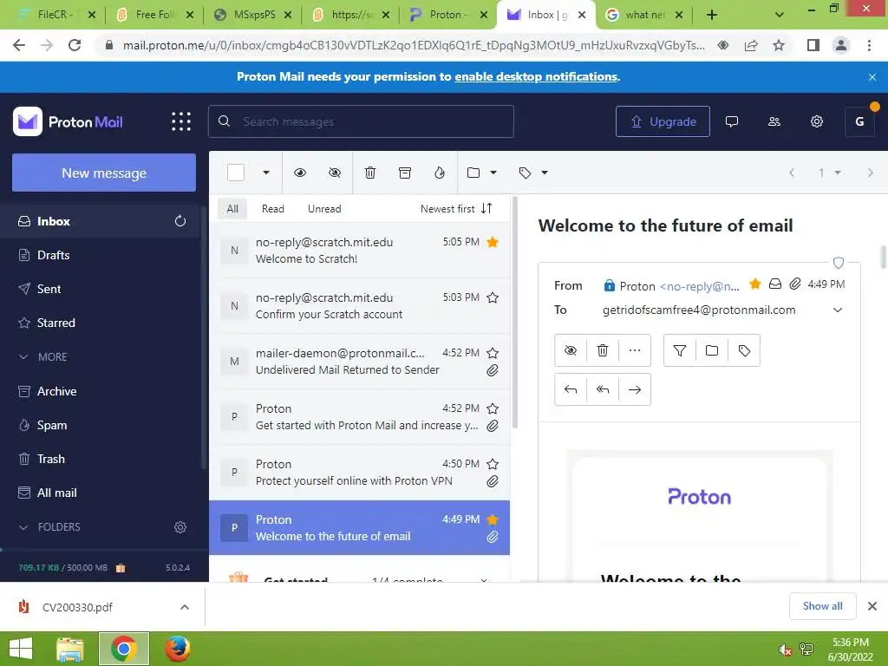Viewport: 888px width, 666px height.
Task: Switch to the Unread filter tab
Action: coord(324,209)
